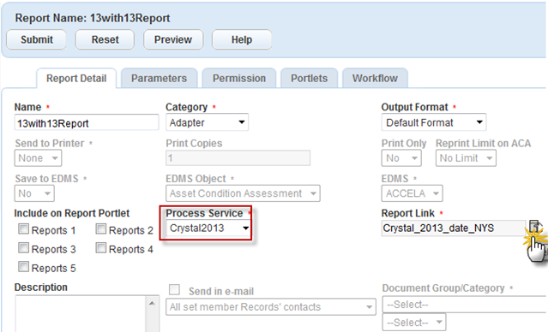548x332 pixels.
Task: Go to the Portlets tab
Action: click(x=309, y=78)
